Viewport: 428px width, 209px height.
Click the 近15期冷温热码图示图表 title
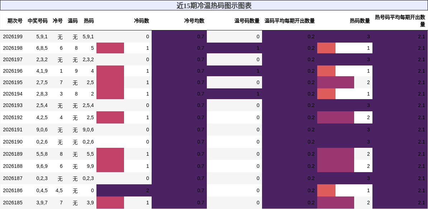[214, 5]
